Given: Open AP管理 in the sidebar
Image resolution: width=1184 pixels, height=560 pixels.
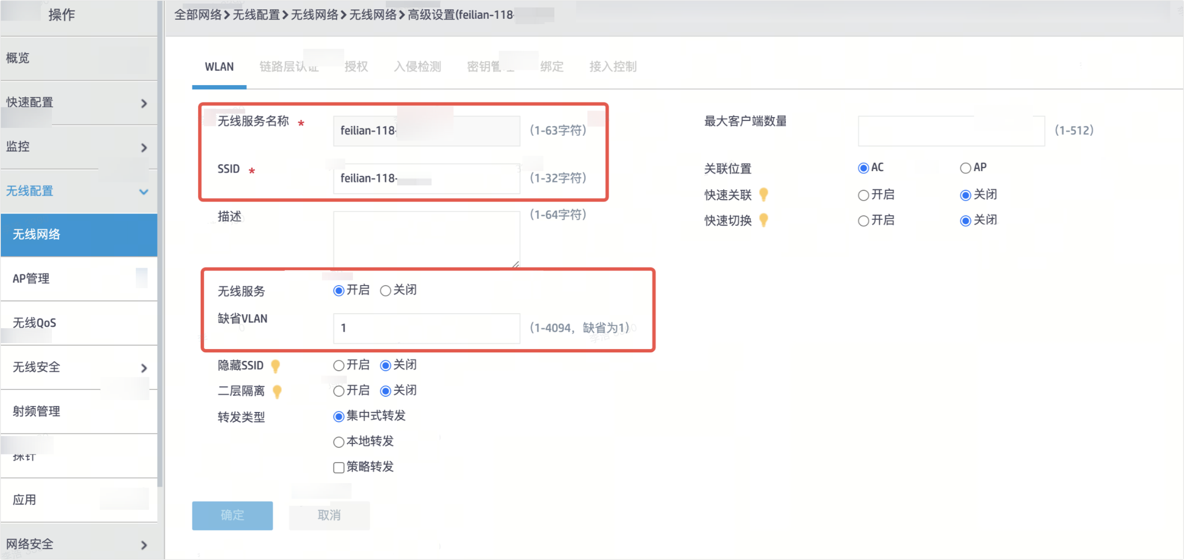Looking at the screenshot, I should [x=78, y=279].
